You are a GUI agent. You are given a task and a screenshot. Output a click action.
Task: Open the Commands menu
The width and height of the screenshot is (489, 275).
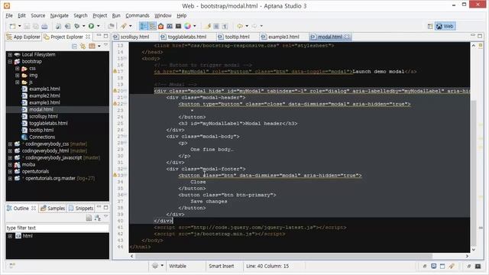tap(138, 15)
